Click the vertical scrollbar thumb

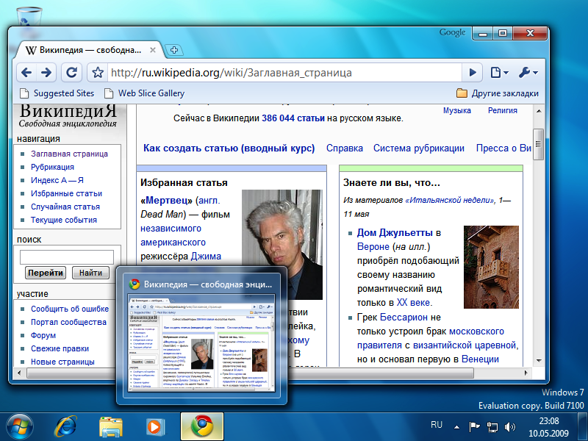[x=539, y=144]
